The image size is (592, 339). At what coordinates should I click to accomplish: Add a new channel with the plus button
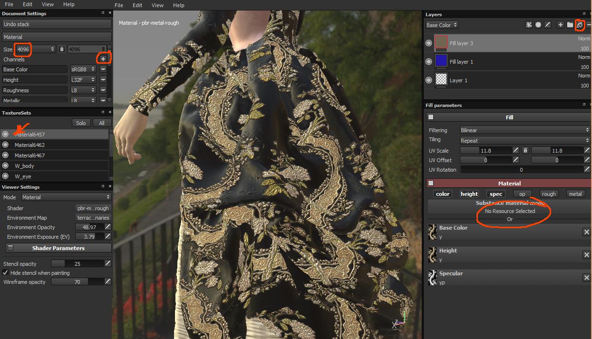[103, 58]
